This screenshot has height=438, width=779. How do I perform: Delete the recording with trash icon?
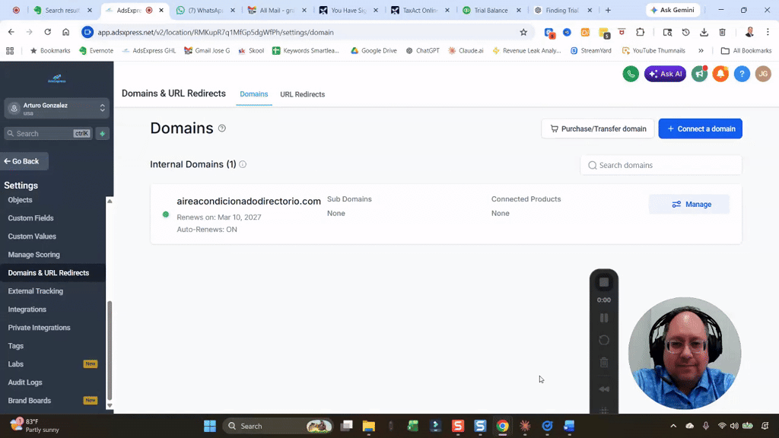[603, 363]
